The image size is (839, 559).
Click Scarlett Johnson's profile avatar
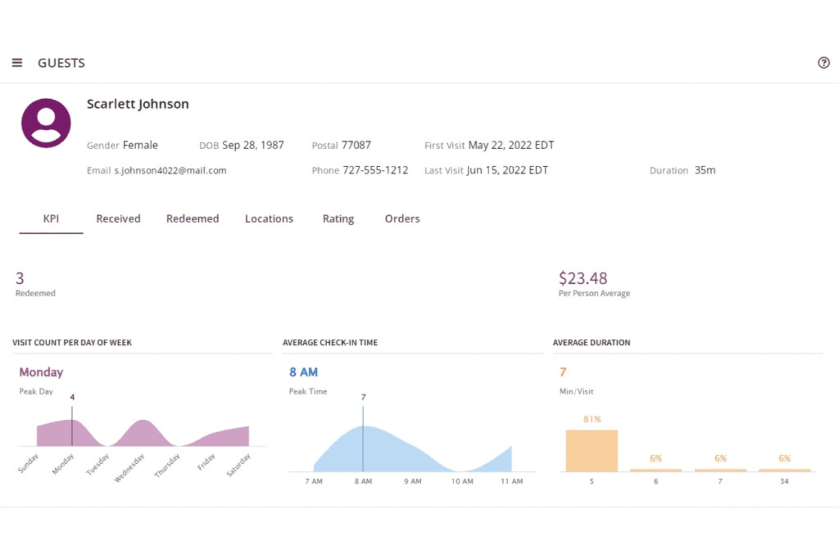(46, 123)
